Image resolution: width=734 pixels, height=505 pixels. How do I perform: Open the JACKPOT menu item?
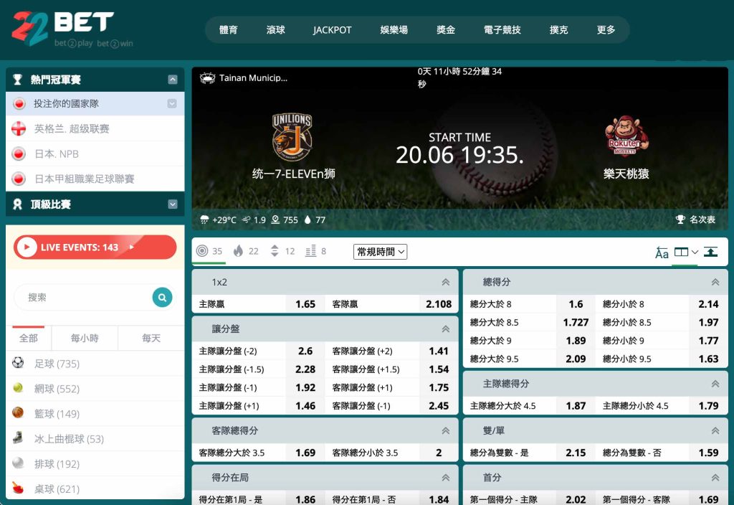(x=333, y=30)
